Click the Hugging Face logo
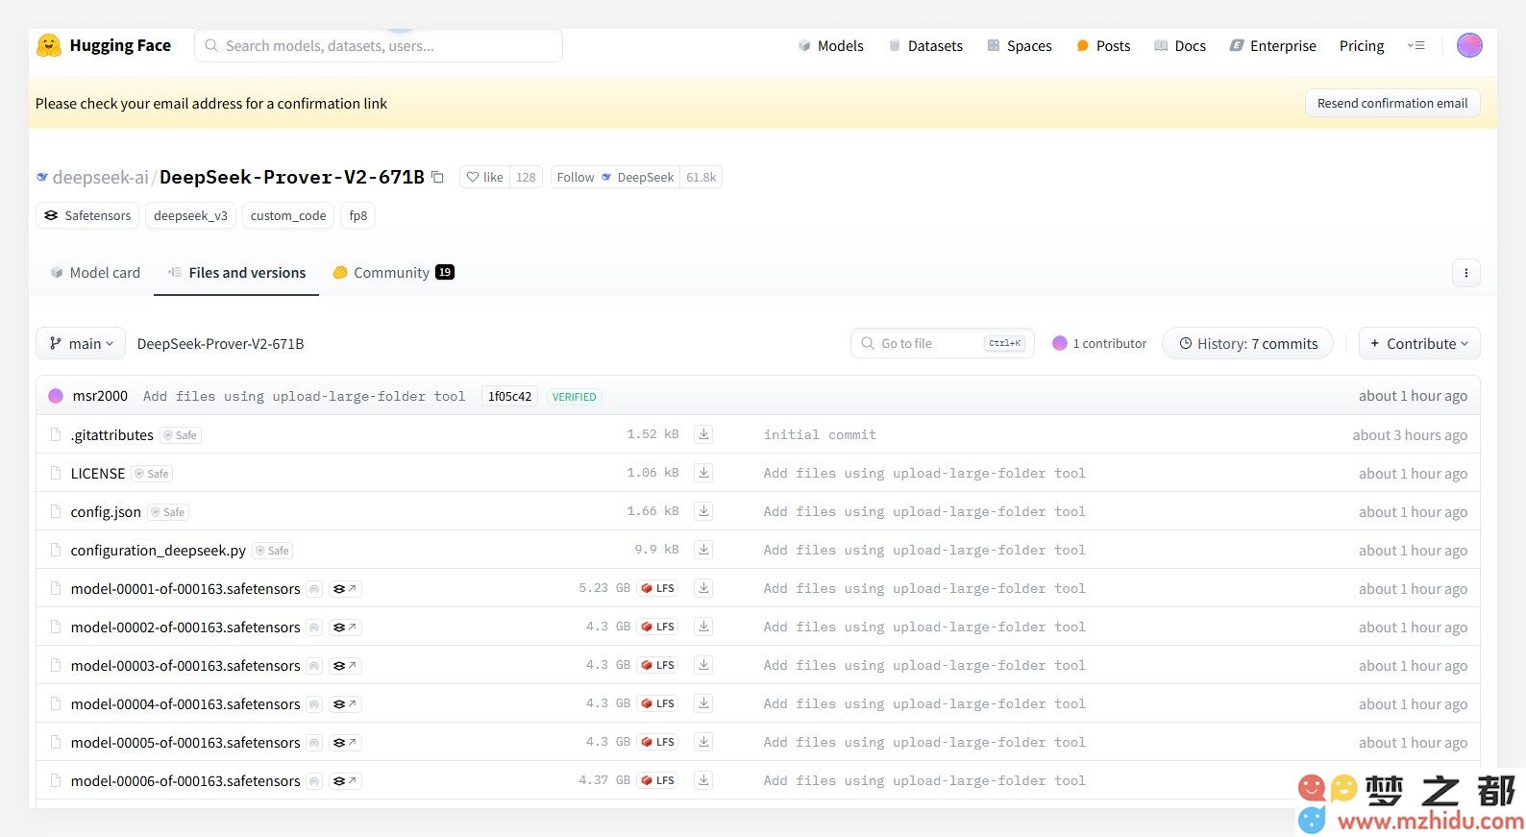The width and height of the screenshot is (1526, 837). [104, 45]
